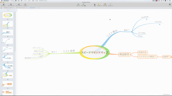This screenshot has height=96, width=172.
Task: Switch to Mind Map (マインドマップ) view
Action: click(19, 5)
